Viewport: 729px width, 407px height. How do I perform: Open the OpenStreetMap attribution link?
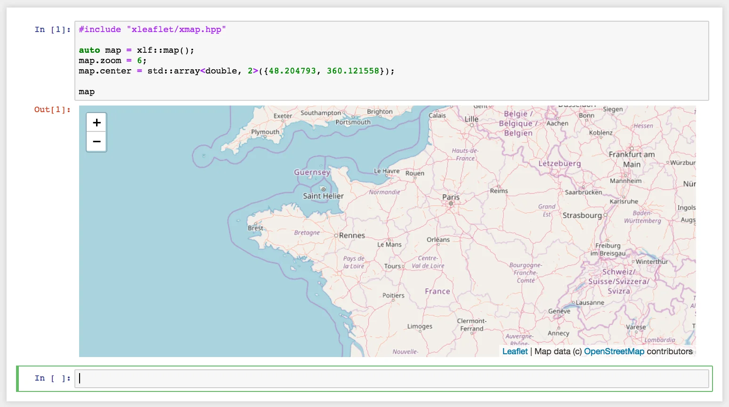[x=614, y=351]
